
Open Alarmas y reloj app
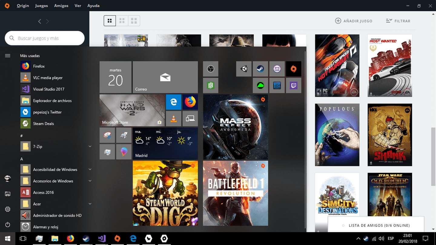coord(56,227)
